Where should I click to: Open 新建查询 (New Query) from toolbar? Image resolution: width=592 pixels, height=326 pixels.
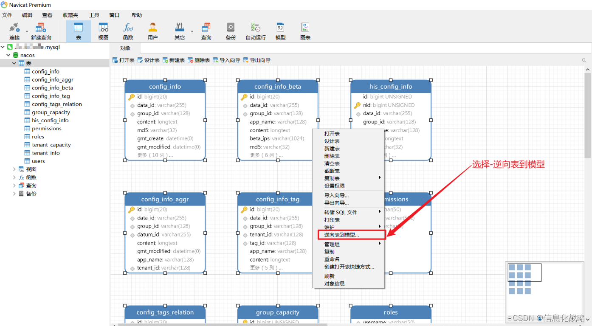[41, 31]
